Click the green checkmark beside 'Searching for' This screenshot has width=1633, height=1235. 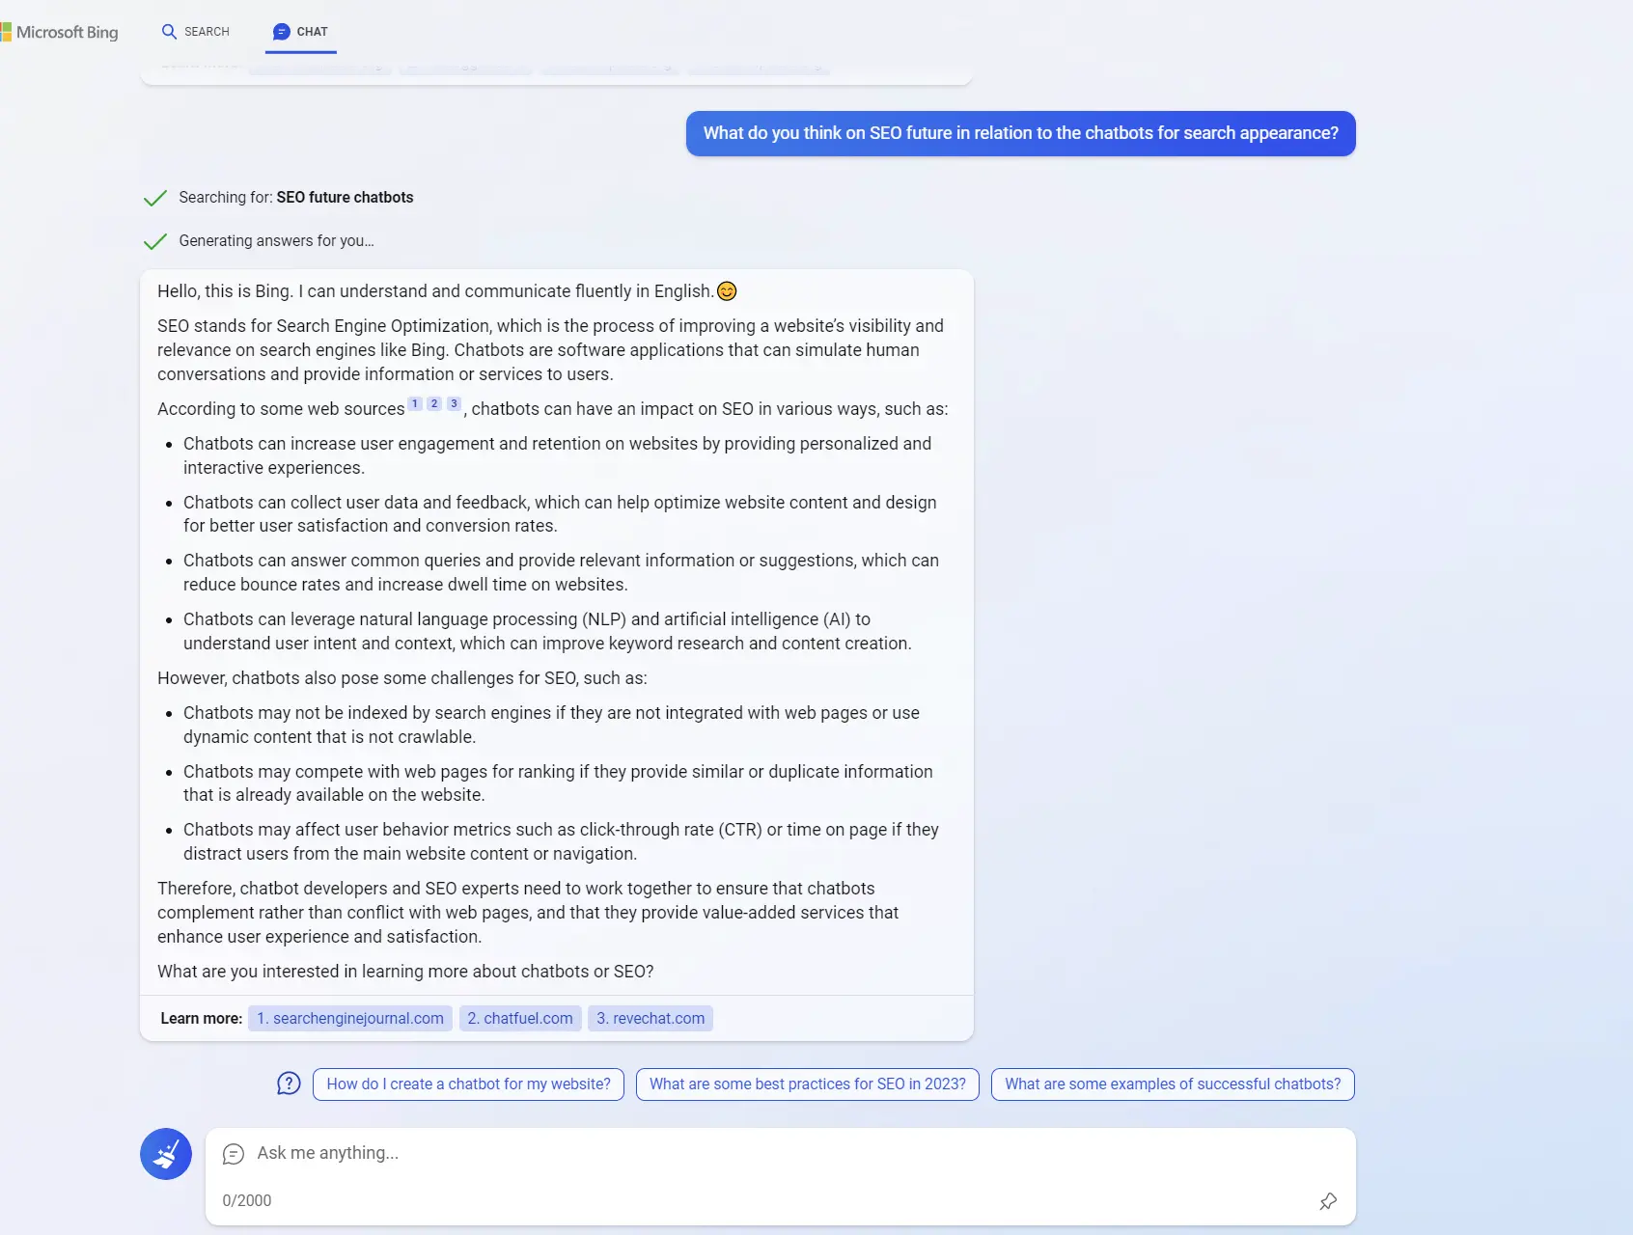[155, 199]
